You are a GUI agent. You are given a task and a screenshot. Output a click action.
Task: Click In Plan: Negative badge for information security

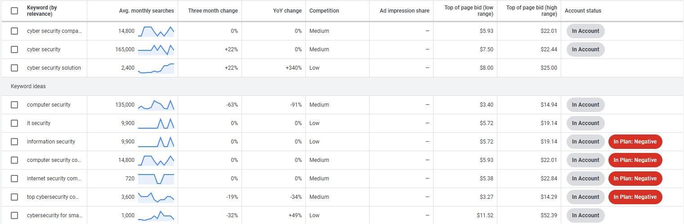635,142
